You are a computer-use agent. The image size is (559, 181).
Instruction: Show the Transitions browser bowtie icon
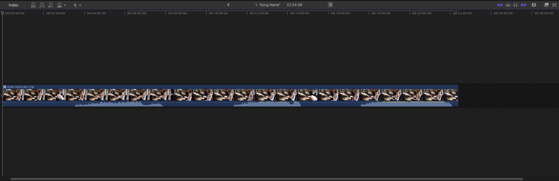(x=554, y=5)
